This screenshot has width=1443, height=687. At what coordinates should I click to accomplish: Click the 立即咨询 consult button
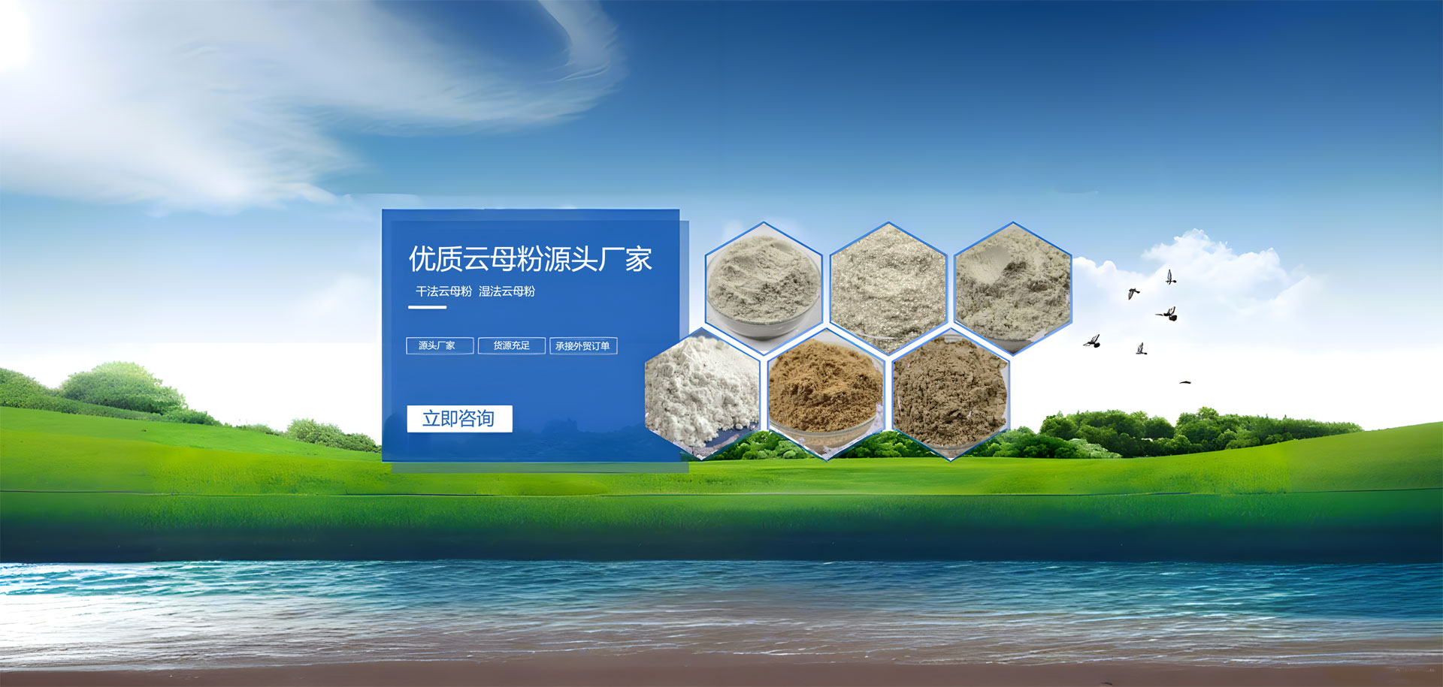(x=459, y=418)
